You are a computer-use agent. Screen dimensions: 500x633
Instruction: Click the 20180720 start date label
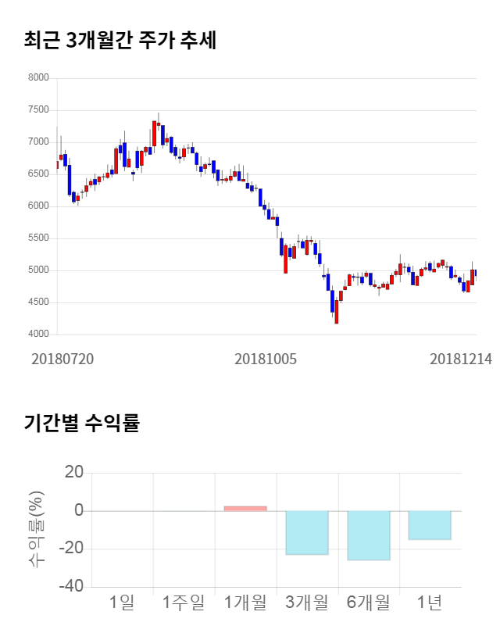[62, 359]
